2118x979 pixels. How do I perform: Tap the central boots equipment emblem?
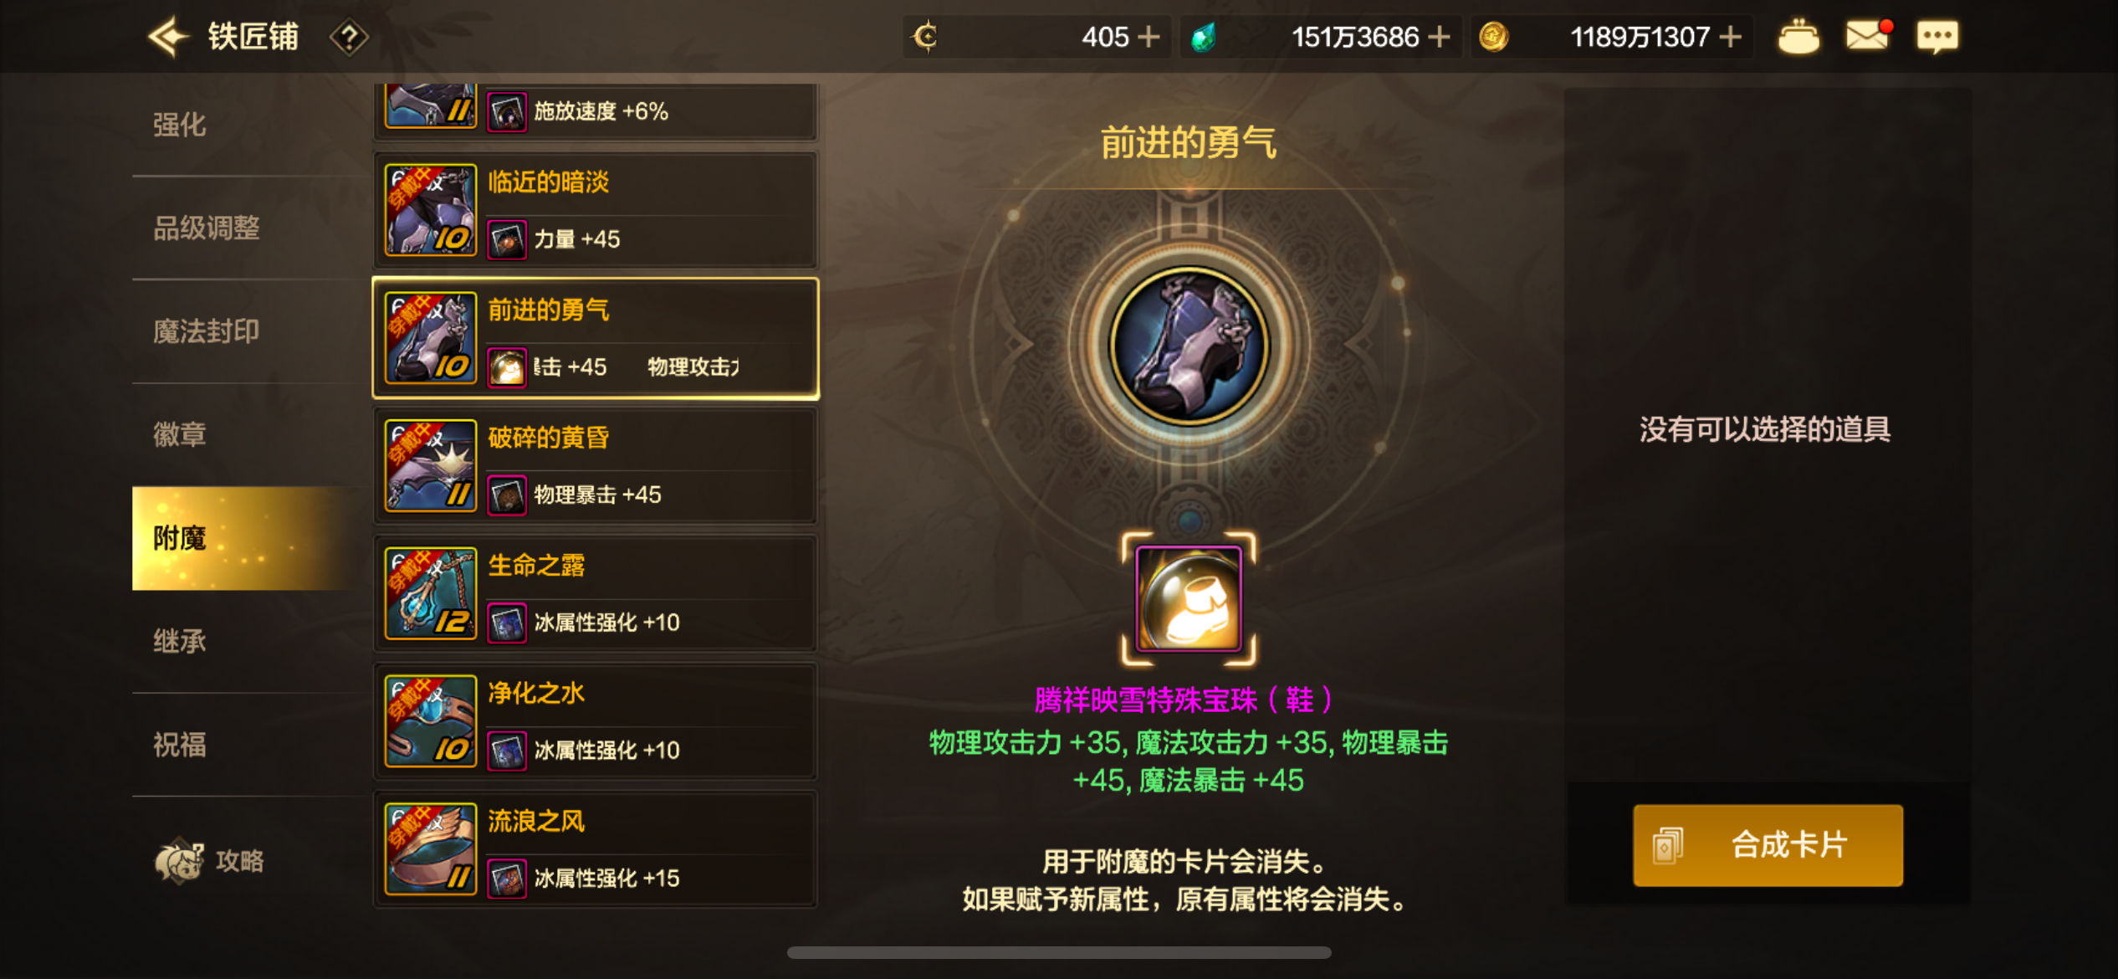click(1189, 346)
